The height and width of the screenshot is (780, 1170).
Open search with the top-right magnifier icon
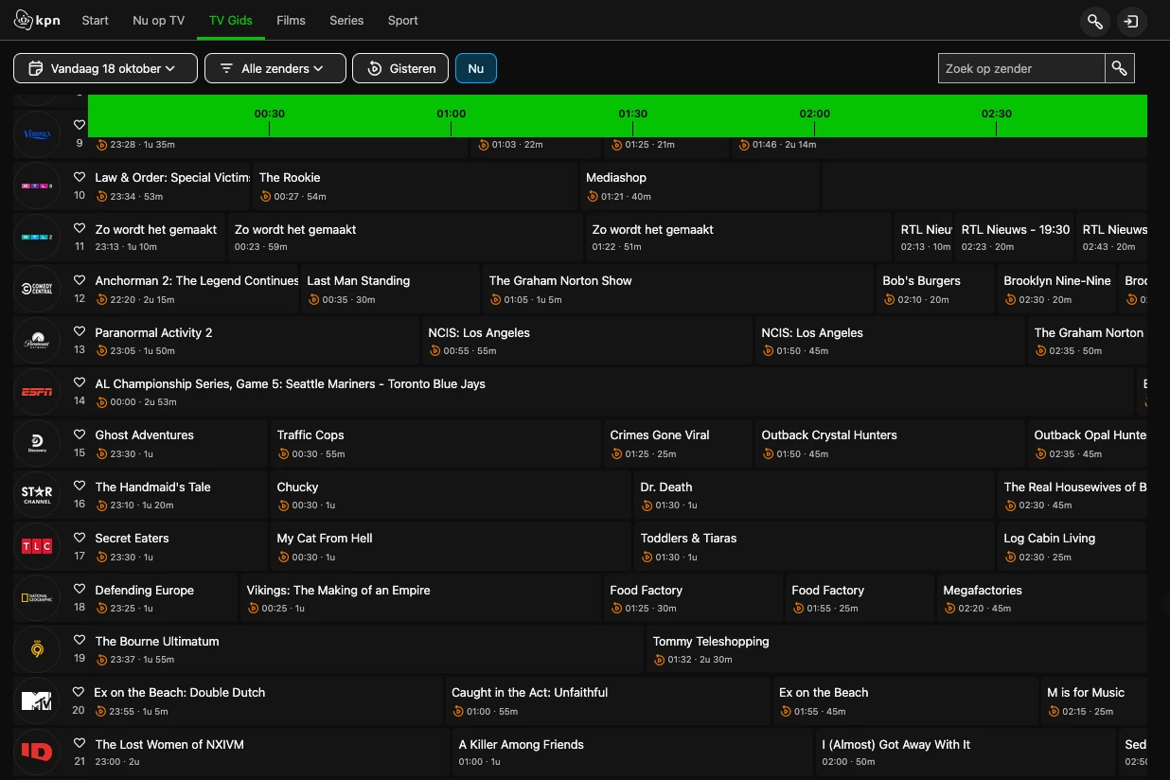(x=1095, y=21)
